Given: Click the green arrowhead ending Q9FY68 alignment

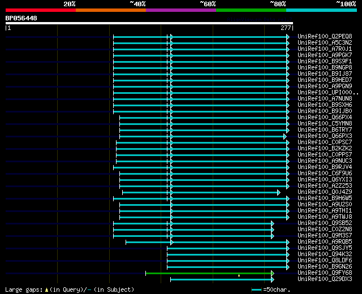Looking at the screenshot, I should coord(273,274).
